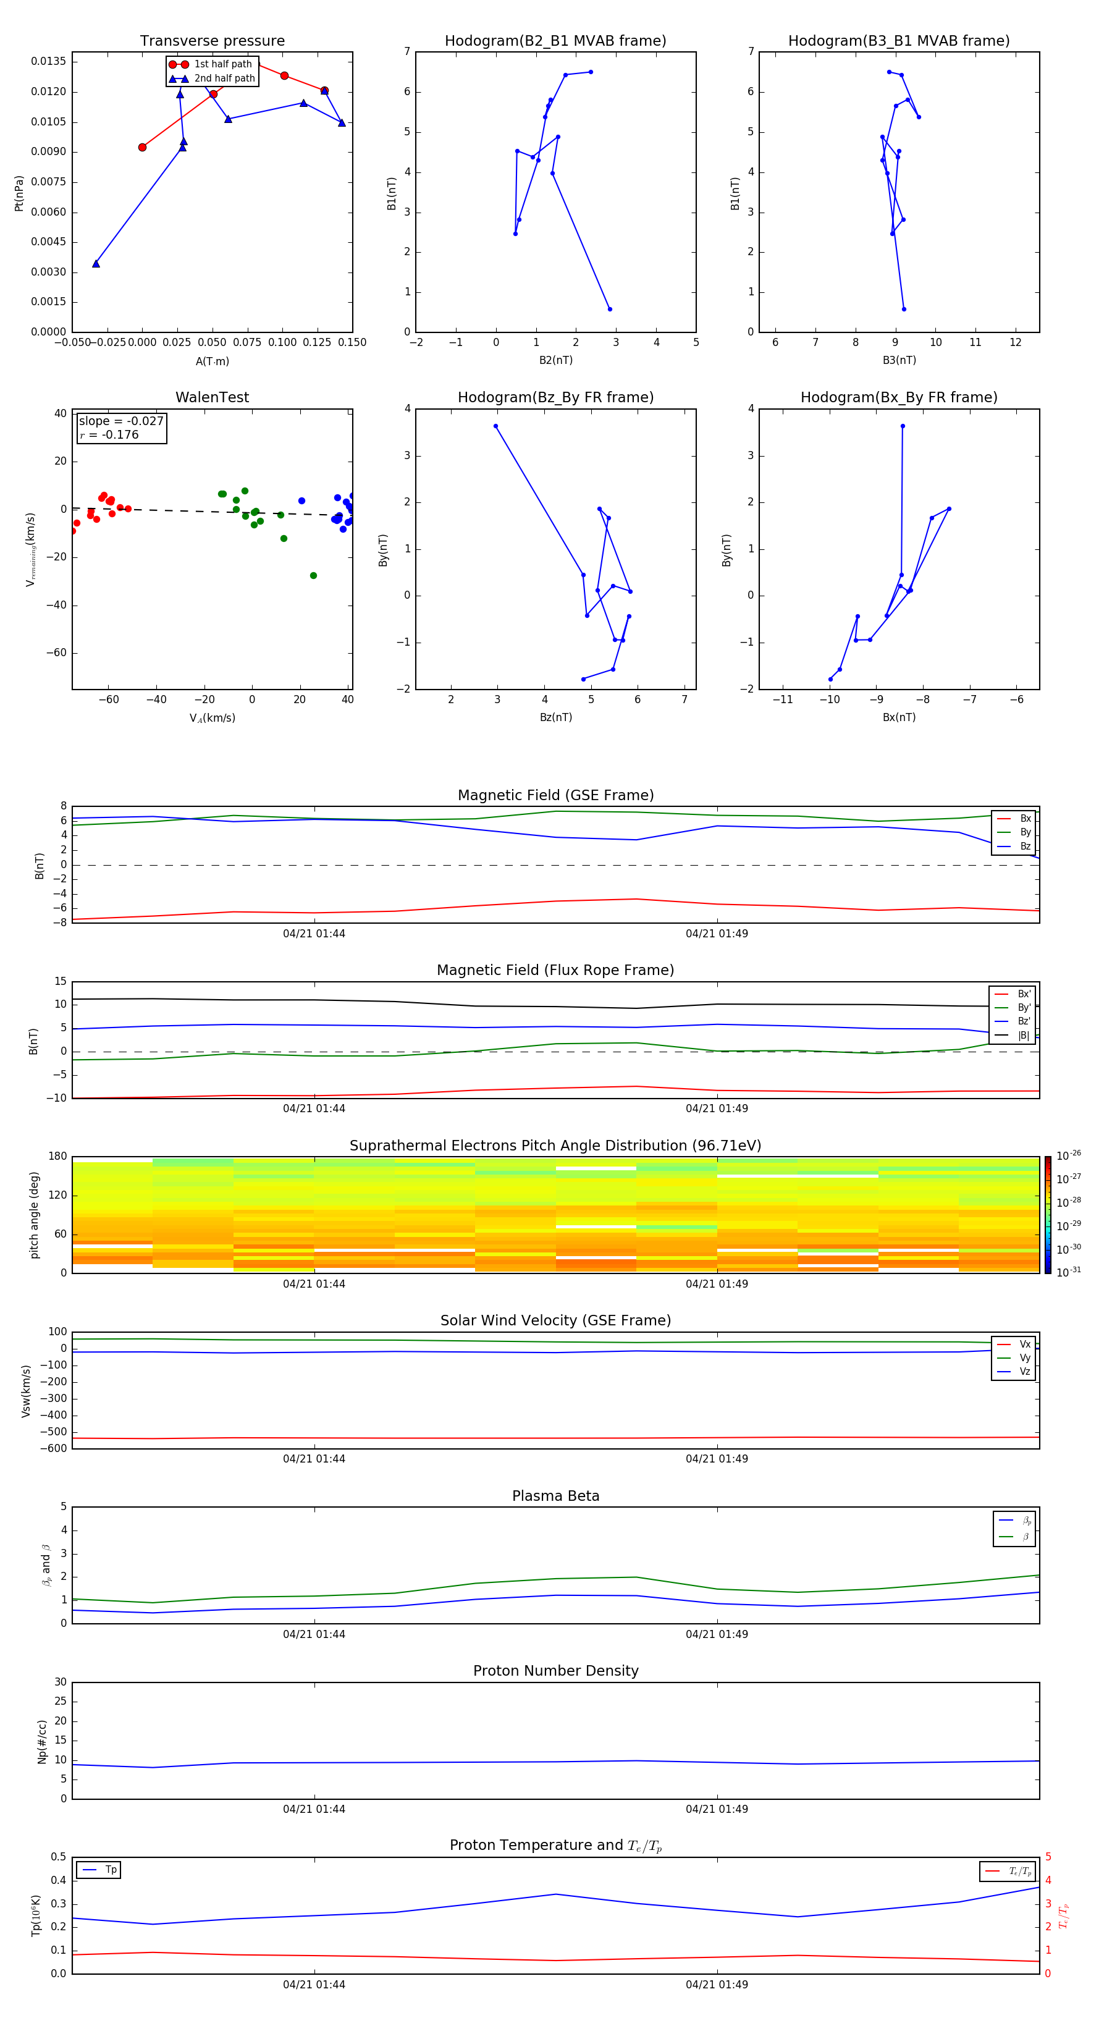Click the 'Hodogram(Bz_By FR frame)' title

pyautogui.click(x=555, y=397)
